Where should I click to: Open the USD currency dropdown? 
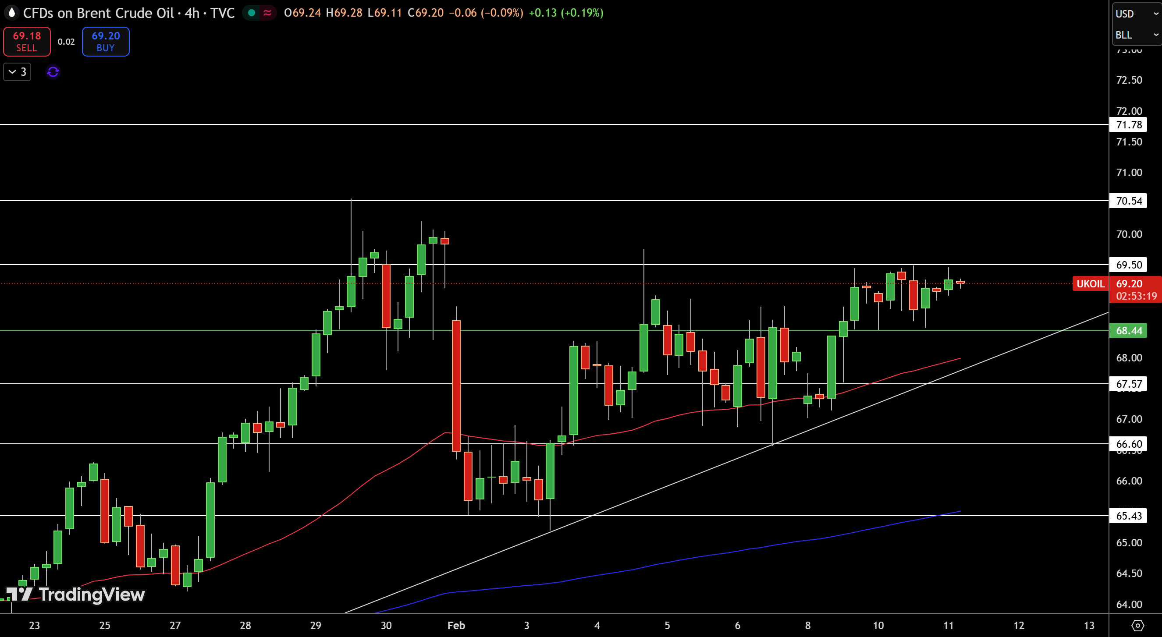click(1137, 14)
